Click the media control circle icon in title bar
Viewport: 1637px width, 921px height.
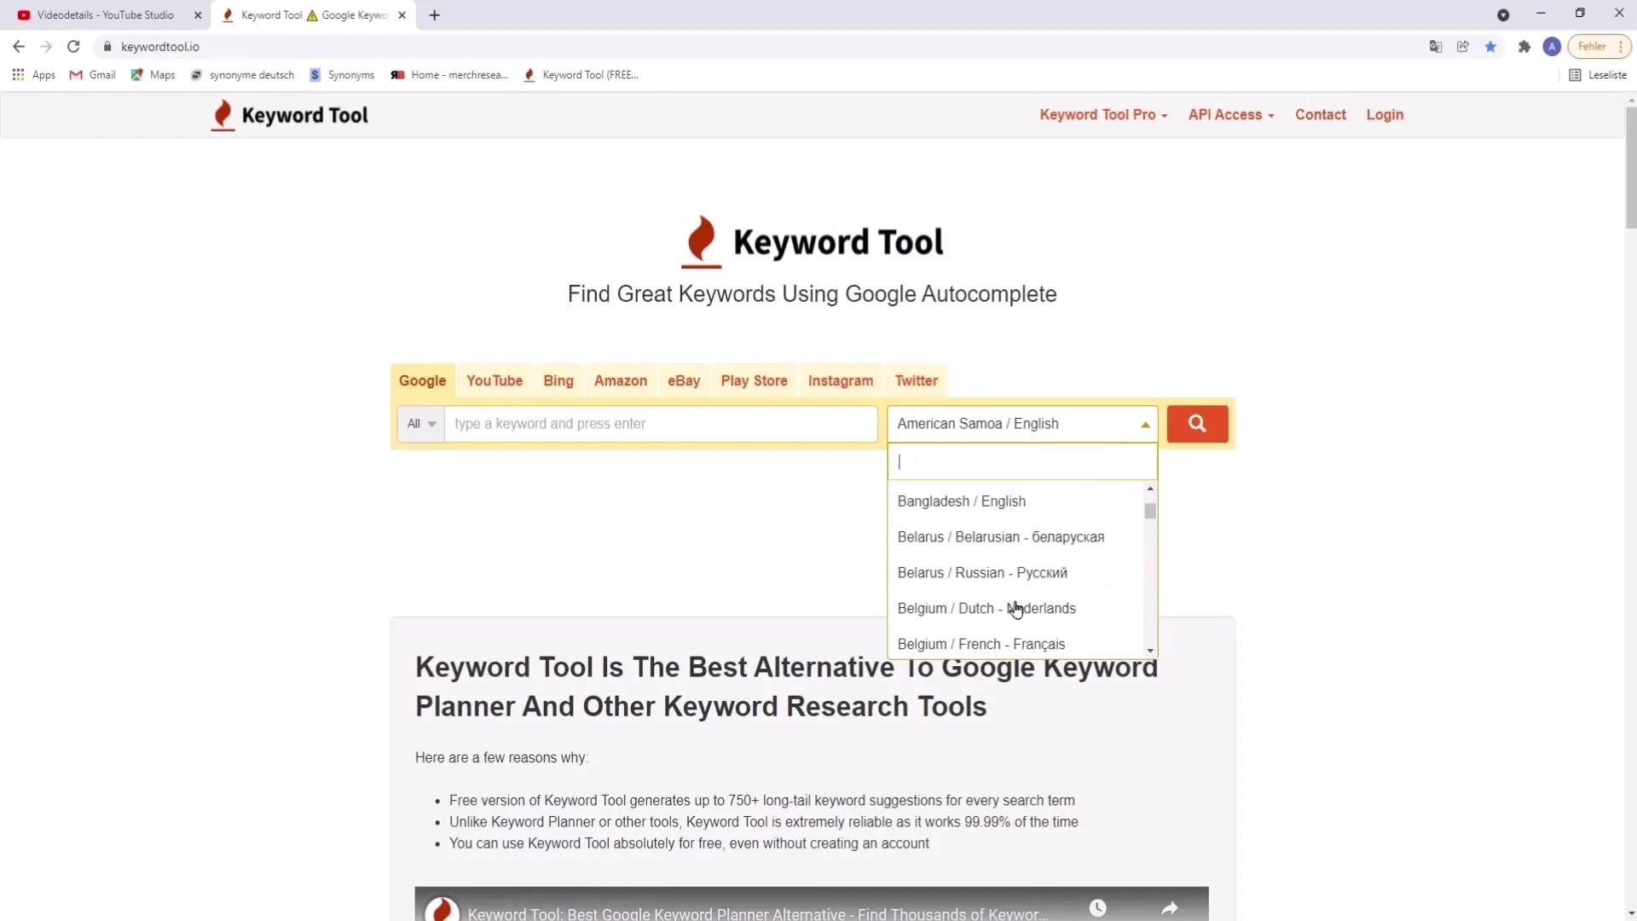pyautogui.click(x=1503, y=14)
